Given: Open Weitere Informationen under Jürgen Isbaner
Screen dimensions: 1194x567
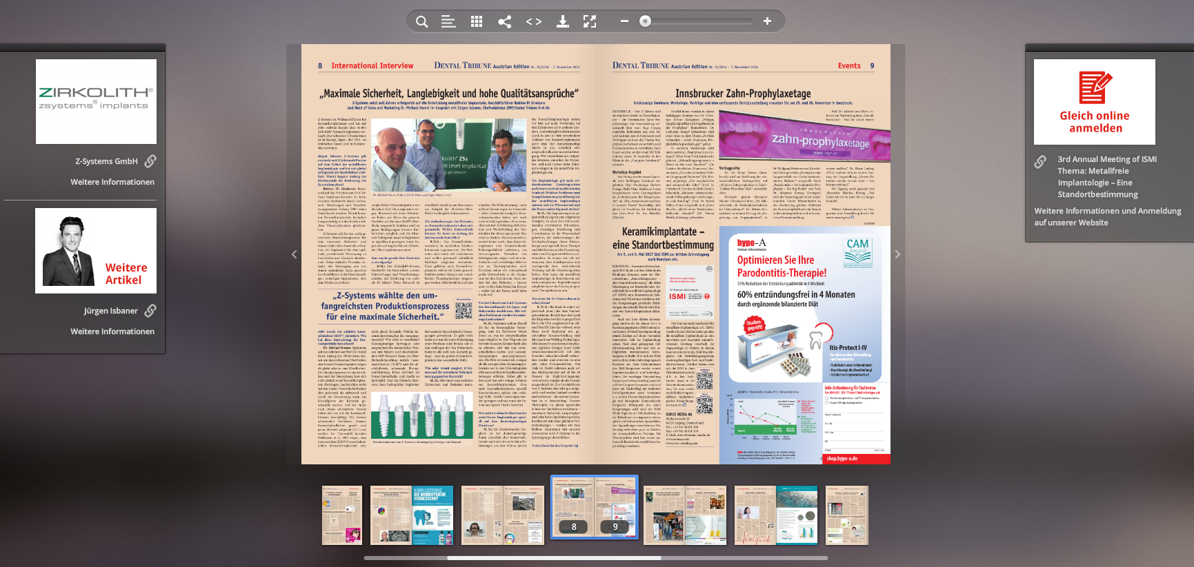Looking at the screenshot, I should [112, 331].
